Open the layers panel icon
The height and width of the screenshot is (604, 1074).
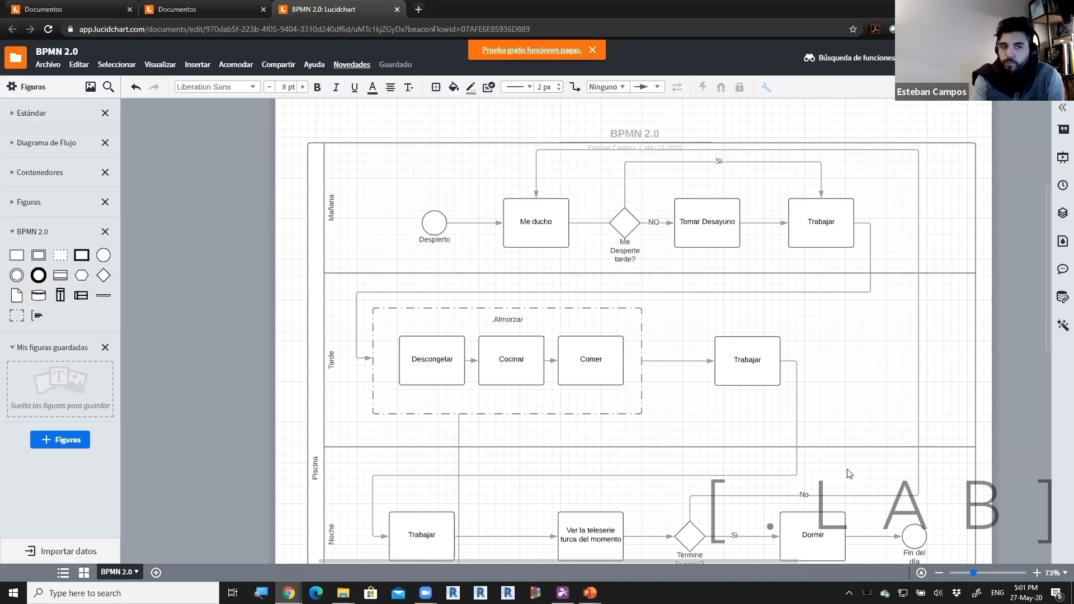(x=1063, y=213)
